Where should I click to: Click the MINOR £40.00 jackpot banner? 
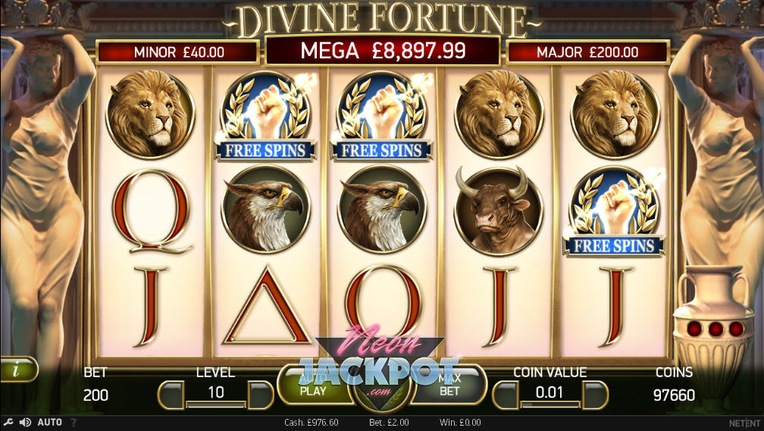[178, 52]
